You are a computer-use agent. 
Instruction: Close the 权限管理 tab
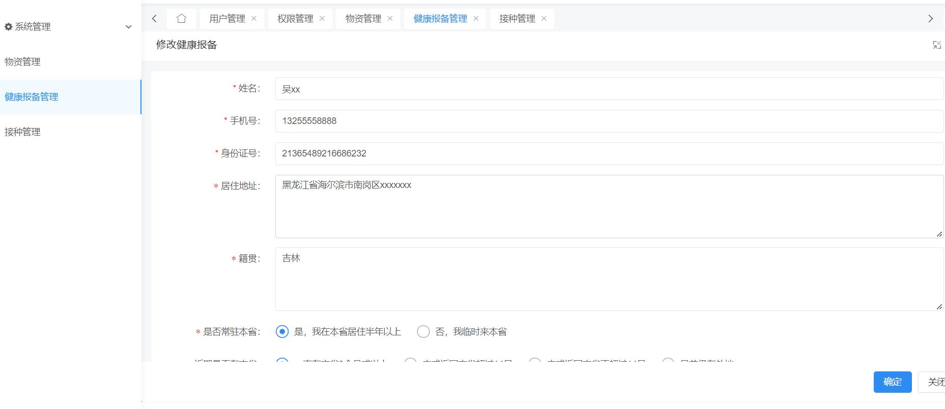pos(322,19)
